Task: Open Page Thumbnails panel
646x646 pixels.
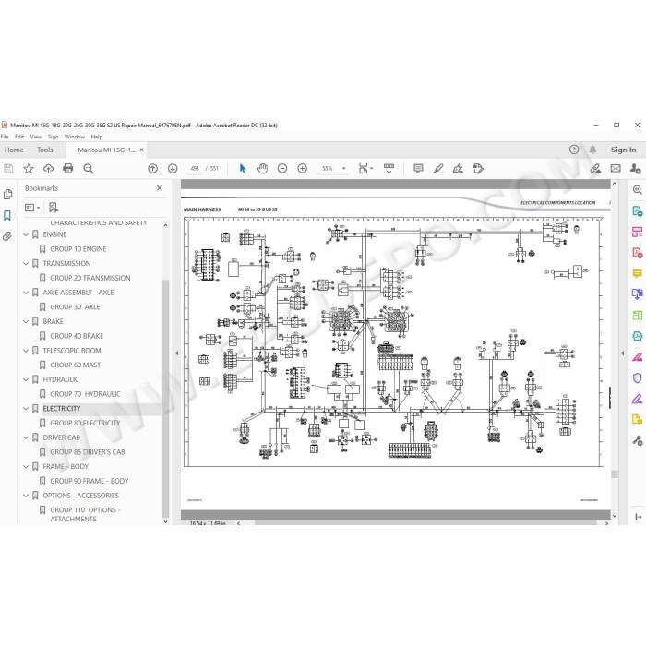Action: 7,195
